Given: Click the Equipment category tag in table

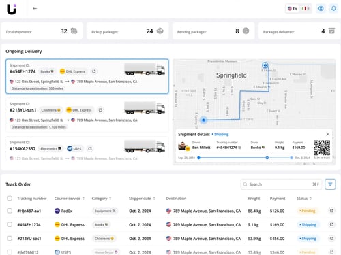Looking at the screenshot, I should click(x=105, y=211).
